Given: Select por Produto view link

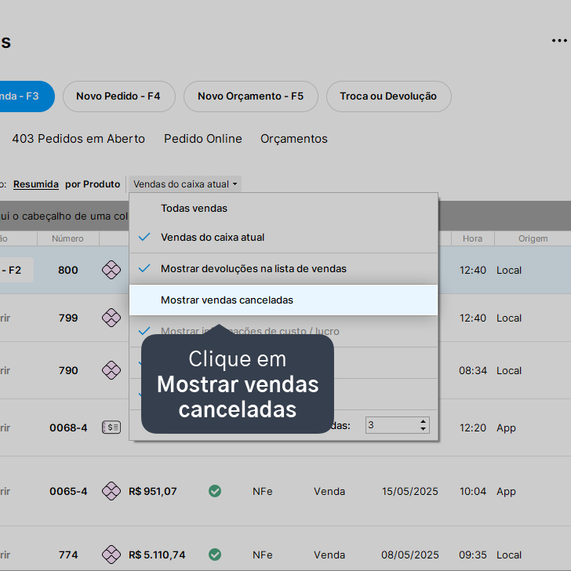Looking at the screenshot, I should [93, 184].
